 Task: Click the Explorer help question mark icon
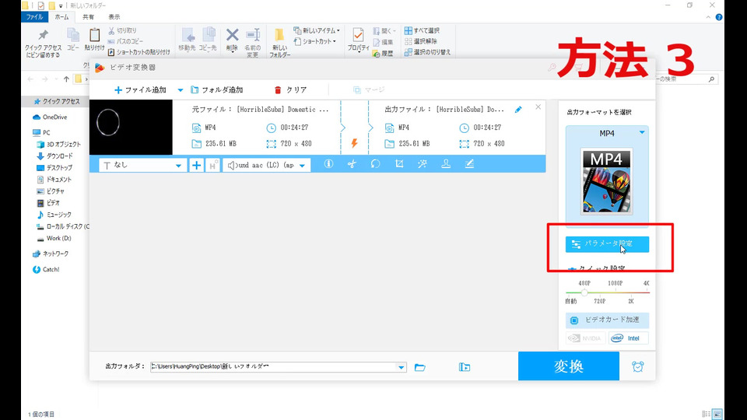click(719, 17)
